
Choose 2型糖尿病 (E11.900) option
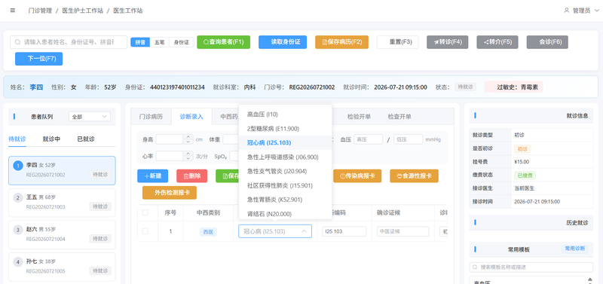pyautogui.click(x=286, y=128)
